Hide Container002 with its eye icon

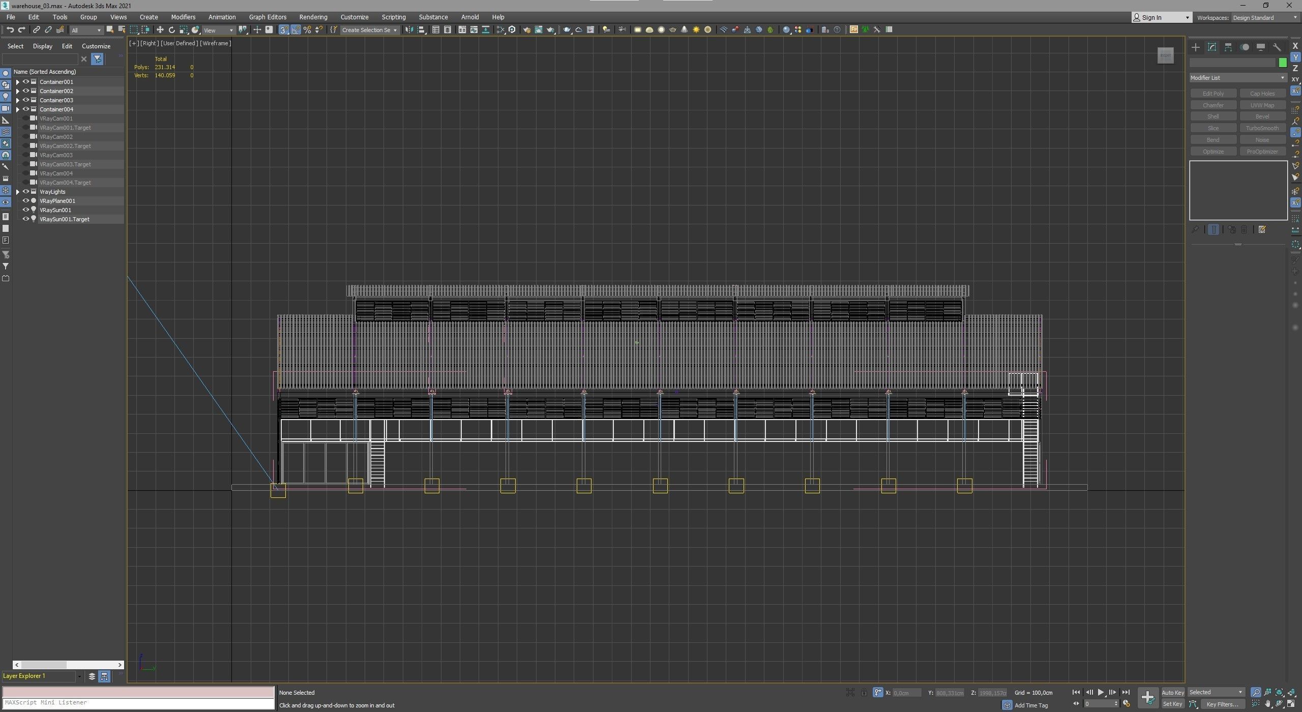(x=25, y=91)
